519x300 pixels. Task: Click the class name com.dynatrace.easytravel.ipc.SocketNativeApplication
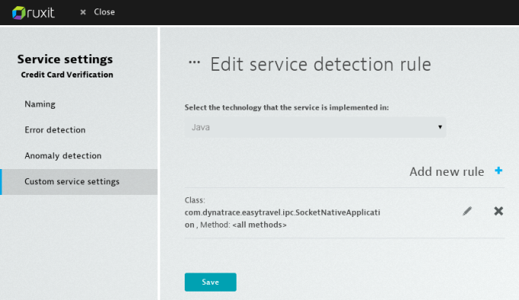click(x=282, y=219)
